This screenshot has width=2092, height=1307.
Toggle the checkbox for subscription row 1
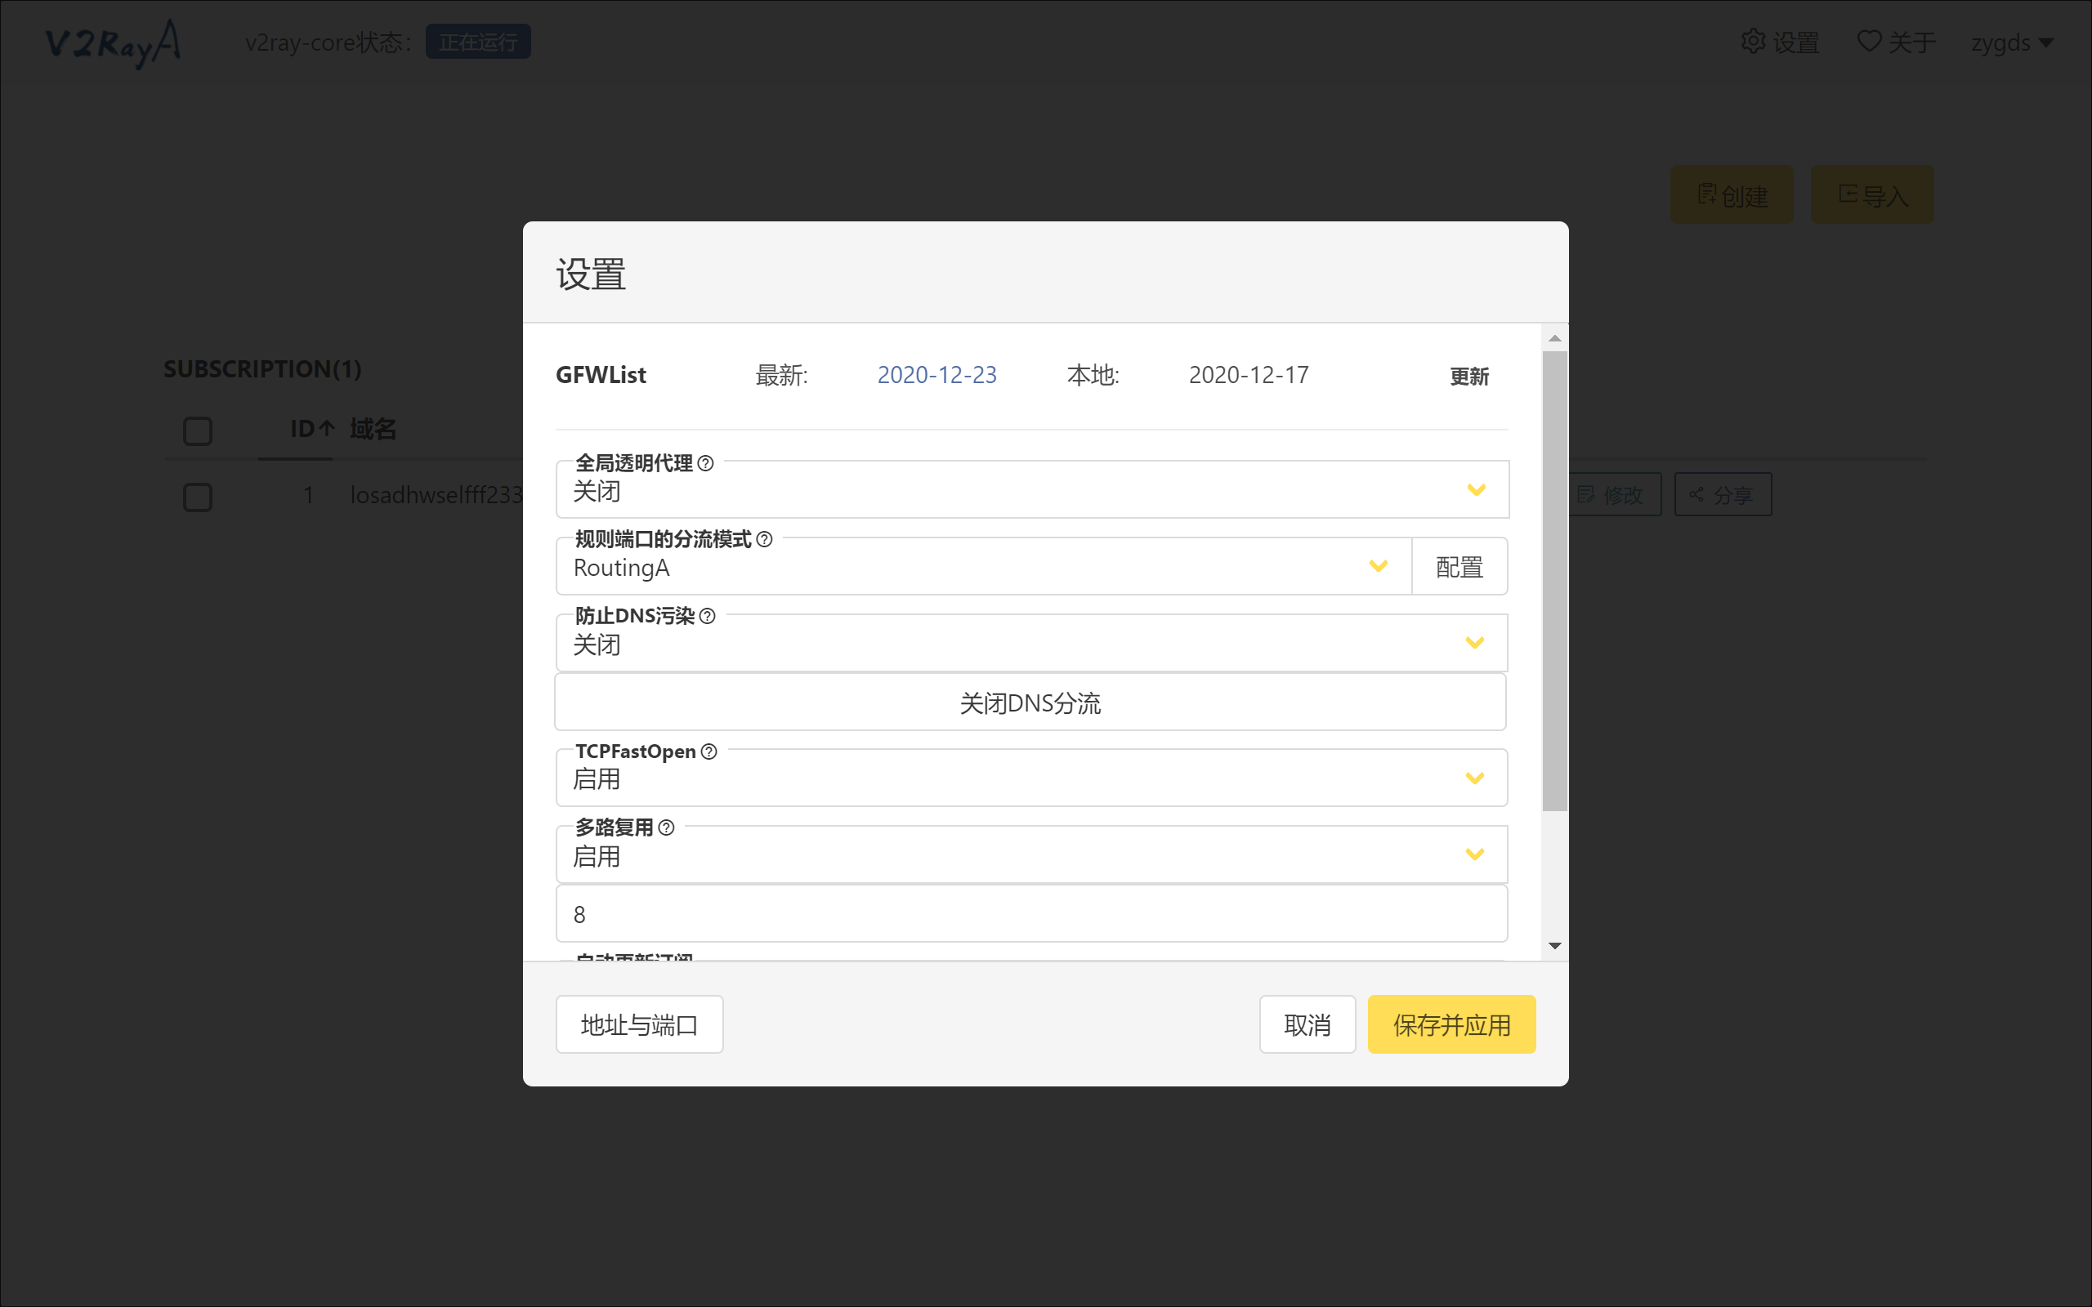tap(198, 497)
